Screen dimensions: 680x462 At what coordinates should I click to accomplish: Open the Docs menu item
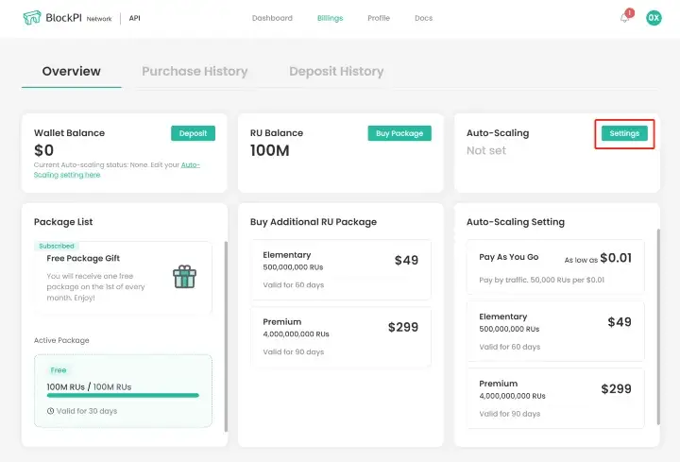pos(423,18)
